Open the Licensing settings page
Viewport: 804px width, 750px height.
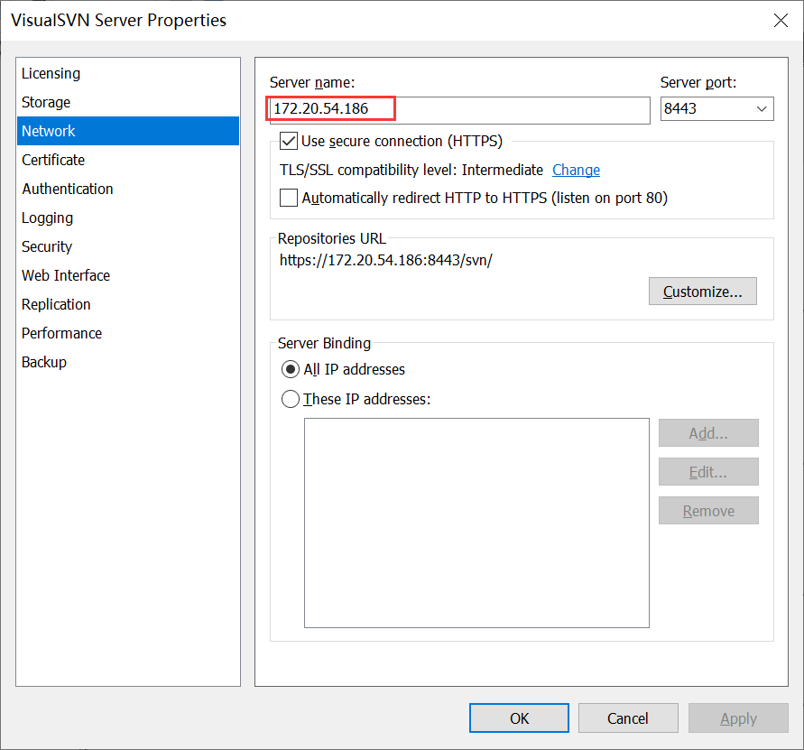point(127,73)
